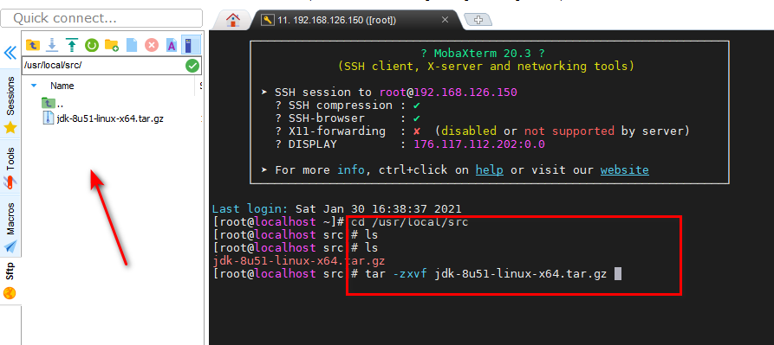This screenshot has width=774, height=345.
Task: Open the Macros sidebar tab
Action: 10,226
